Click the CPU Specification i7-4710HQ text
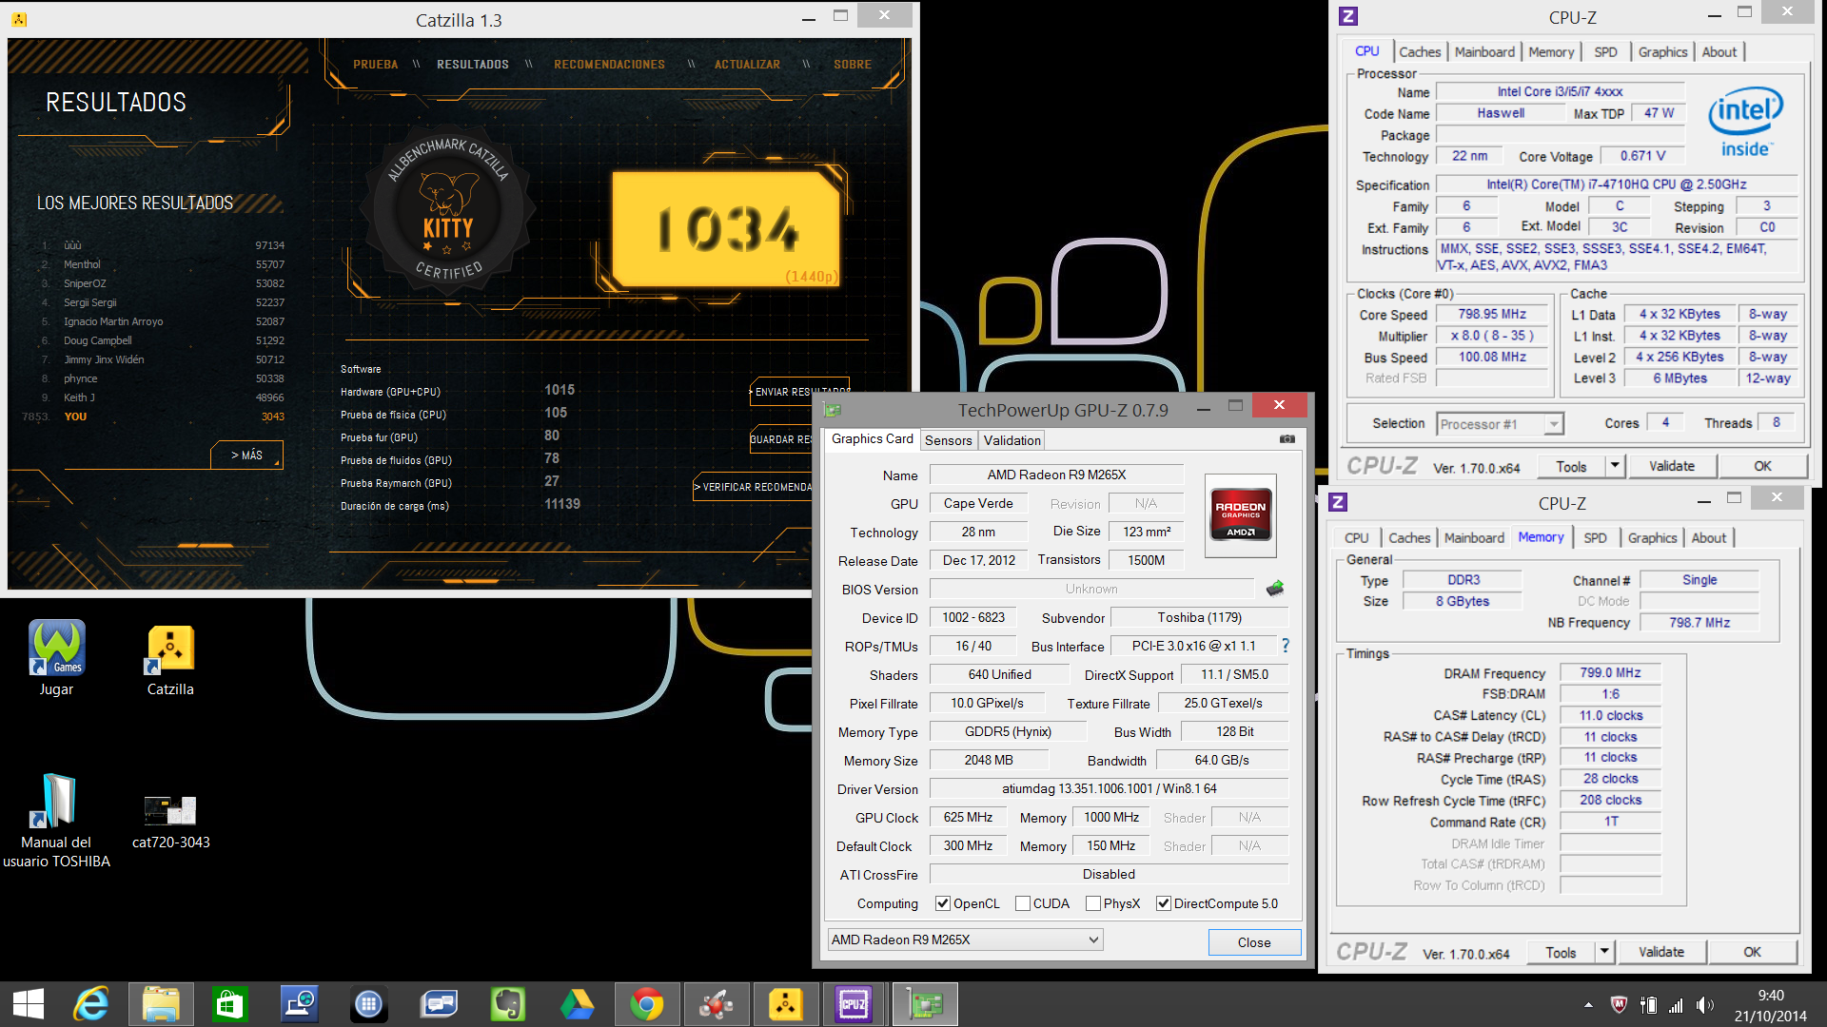1827x1027 pixels. (1616, 184)
